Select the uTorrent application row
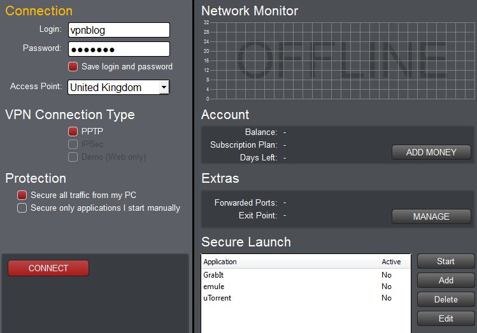This screenshot has height=333, width=477. click(x=306, y=298)
